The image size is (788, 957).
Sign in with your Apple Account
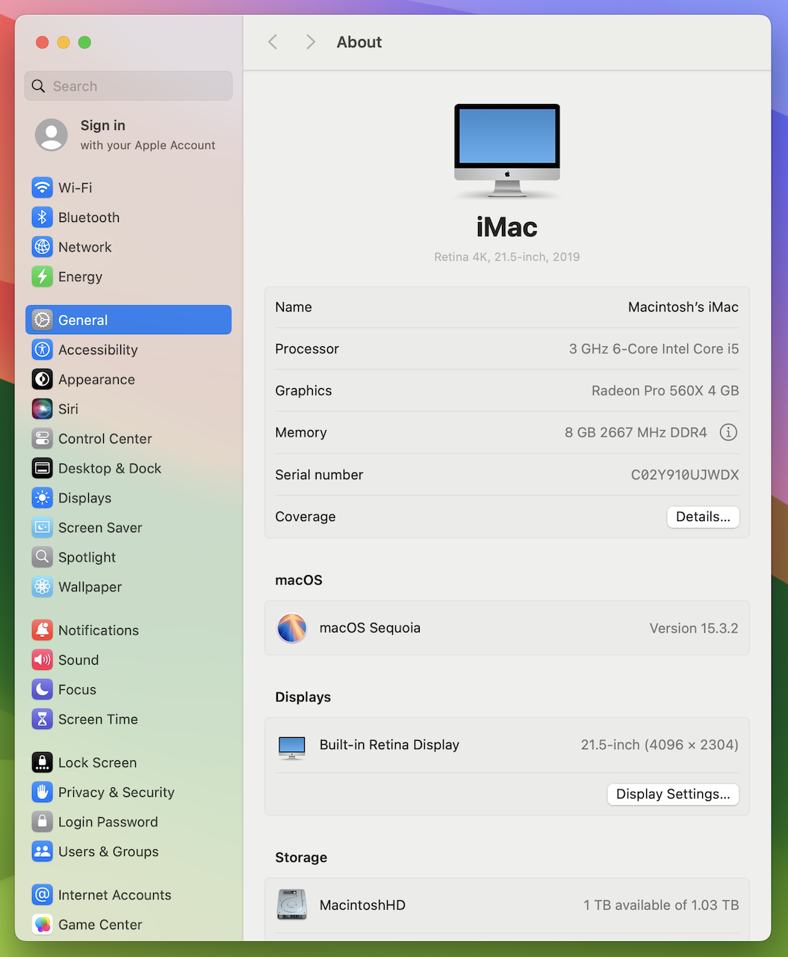coord(128,135)
